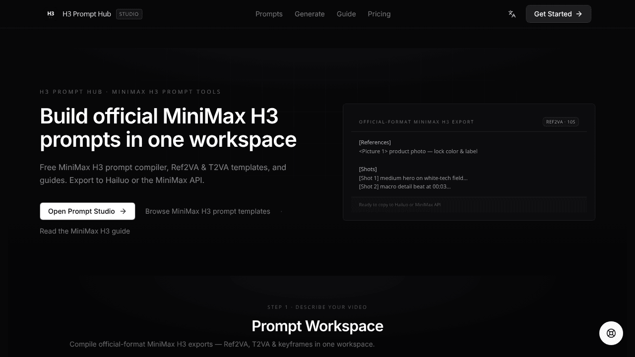Screen dimensions: 635x357
Task: Select '[Shot 2] macro detail beat' line
Action: point(405,187)
